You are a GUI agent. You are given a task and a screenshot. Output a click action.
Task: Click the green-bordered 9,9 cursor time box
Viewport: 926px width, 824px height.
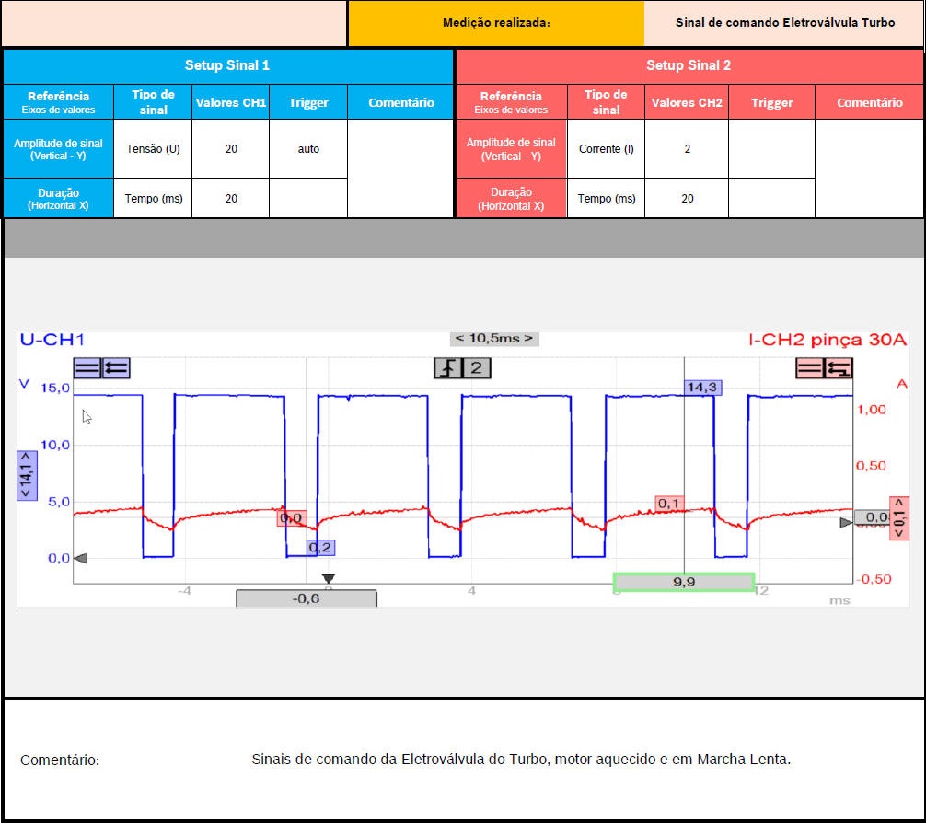pyautogui.click(x=684, y=582)
